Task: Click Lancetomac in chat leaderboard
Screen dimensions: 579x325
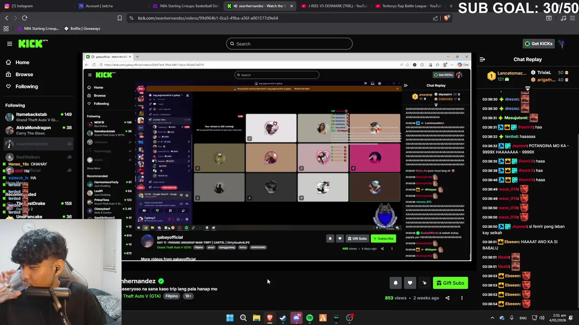Action: tap(512, 73)
